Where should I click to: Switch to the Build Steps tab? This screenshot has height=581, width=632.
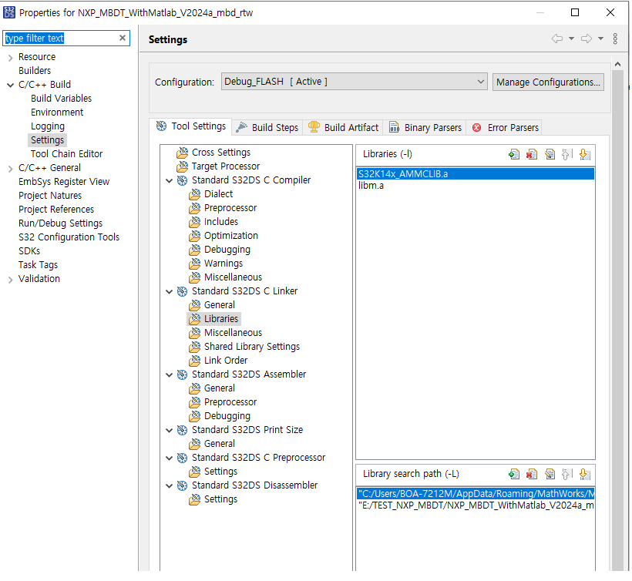[x=267, y=127]
